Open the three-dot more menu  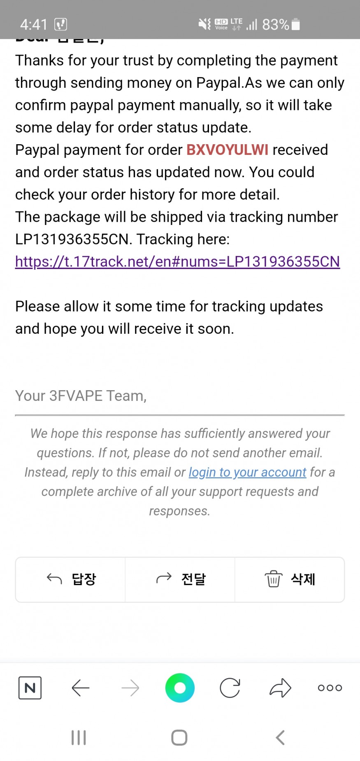point(330,688)
